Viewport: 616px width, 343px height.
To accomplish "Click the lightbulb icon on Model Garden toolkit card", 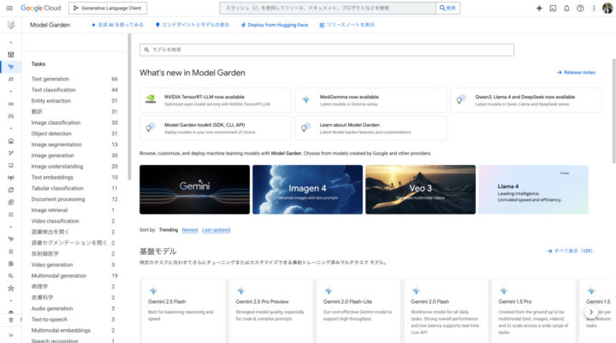I will (150, 127).
